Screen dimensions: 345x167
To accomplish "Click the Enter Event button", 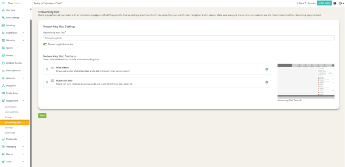I will point(324,3).
